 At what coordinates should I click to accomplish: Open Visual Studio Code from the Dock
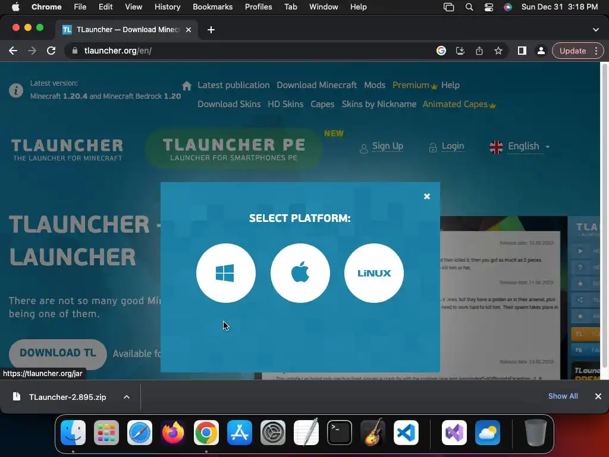(406, 433)
